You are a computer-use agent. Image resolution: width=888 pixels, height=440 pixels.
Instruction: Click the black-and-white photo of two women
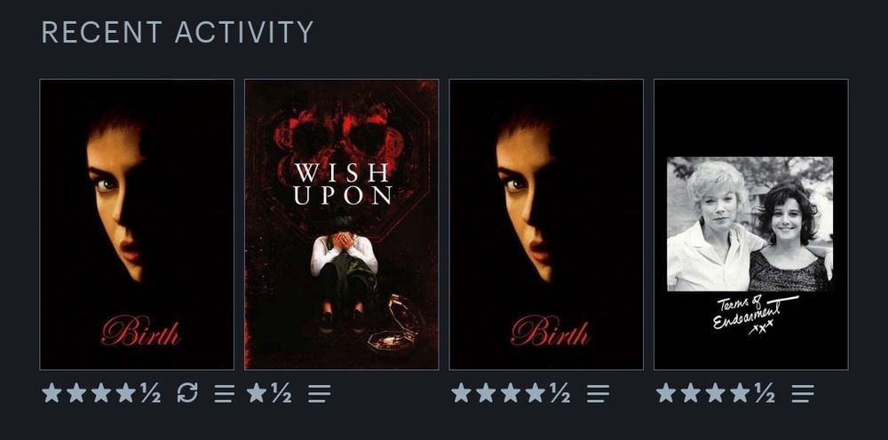[x=749, y=224]
